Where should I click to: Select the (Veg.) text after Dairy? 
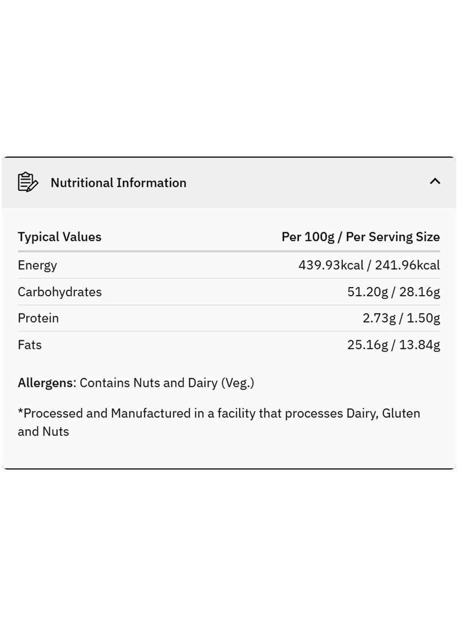point(238,383)
